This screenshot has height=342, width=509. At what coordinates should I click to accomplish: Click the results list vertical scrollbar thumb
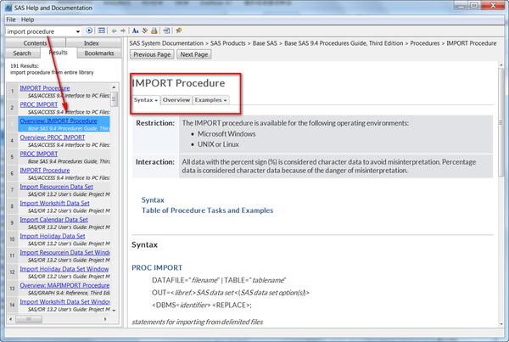point(114,98)
